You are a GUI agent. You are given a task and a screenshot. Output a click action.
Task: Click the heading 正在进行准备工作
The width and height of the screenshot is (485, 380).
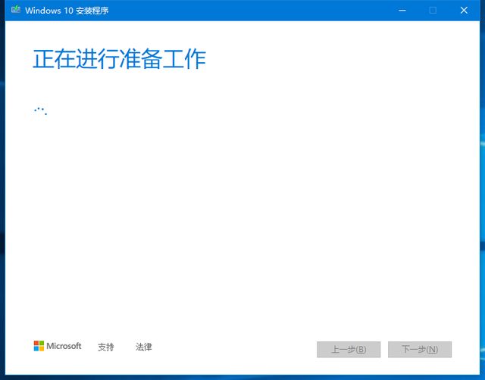120,59
